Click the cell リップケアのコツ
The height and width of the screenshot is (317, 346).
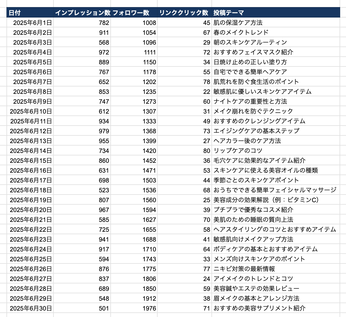click(276, 150)
